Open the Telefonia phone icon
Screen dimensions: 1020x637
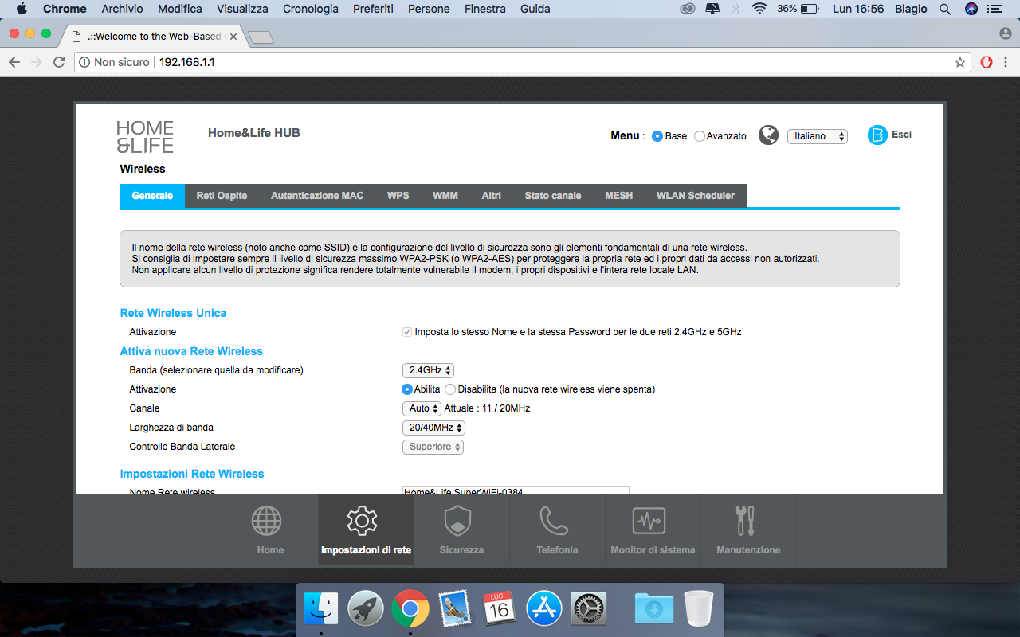(x=554, y=521)
